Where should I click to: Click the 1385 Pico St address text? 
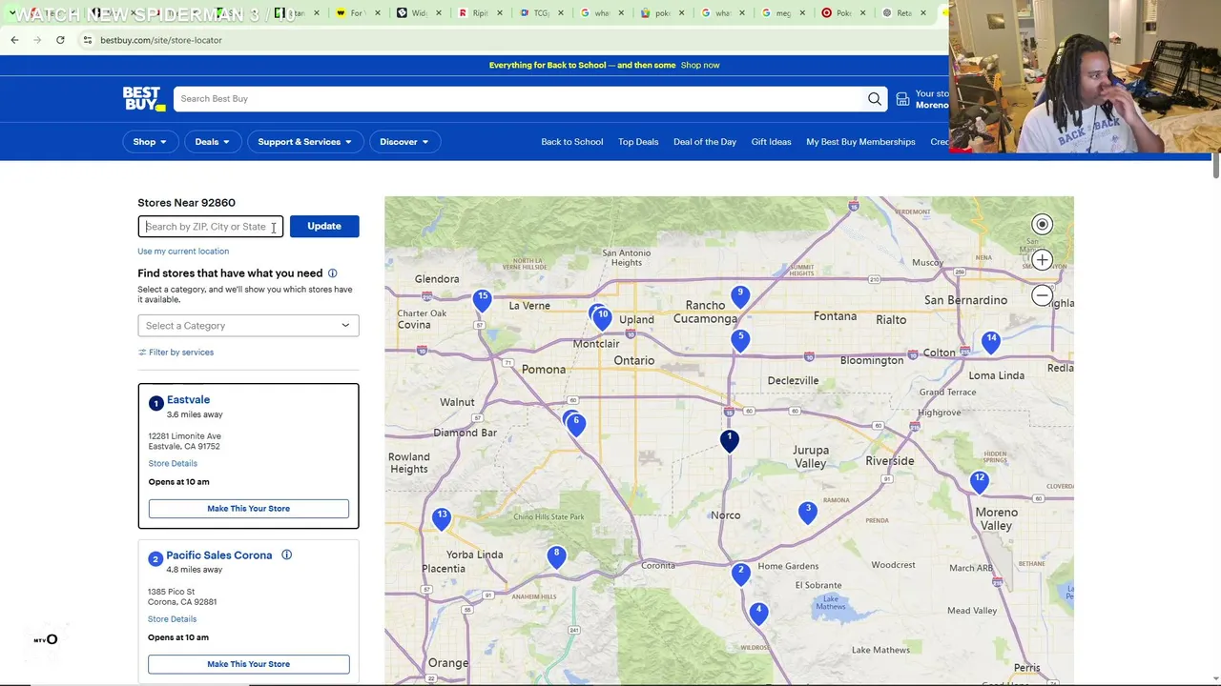click(171, 592)
